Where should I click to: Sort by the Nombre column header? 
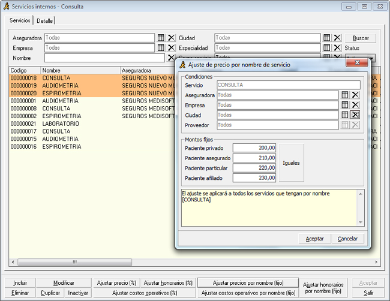click(x=80, y=70)
